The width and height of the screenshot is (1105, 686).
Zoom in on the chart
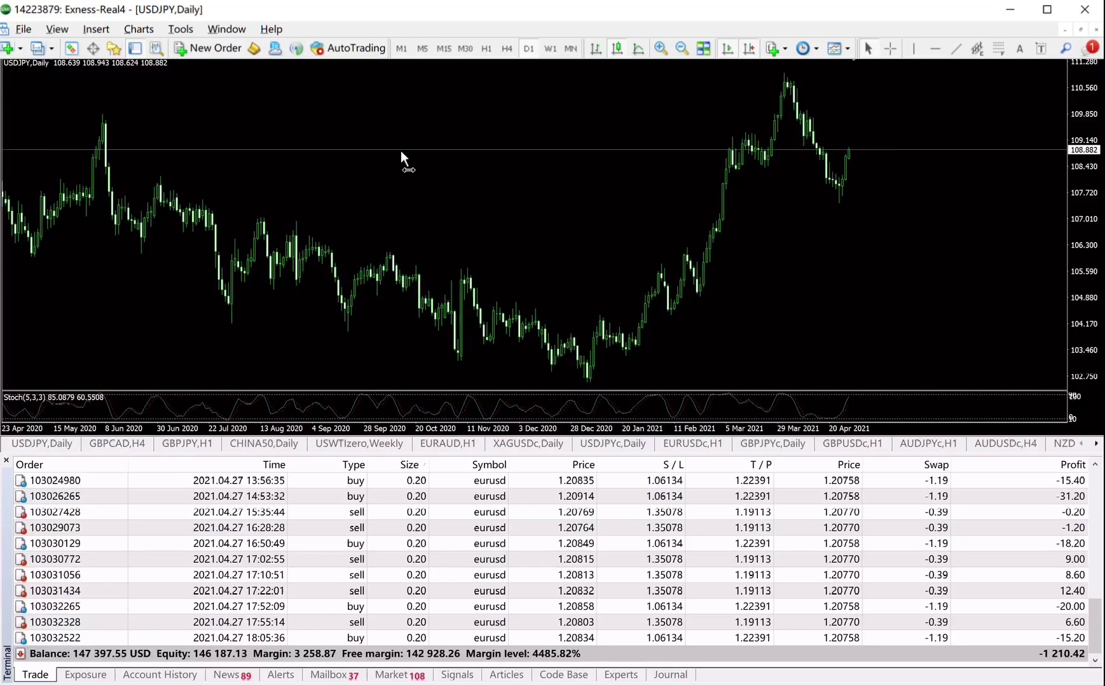(x=661, y=48)
